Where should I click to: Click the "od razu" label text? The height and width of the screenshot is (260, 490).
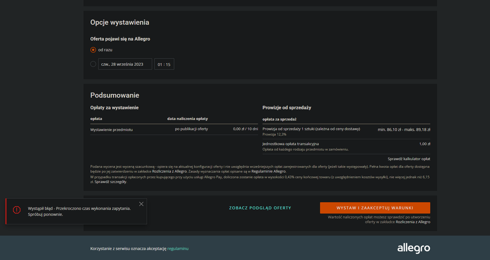[105, 50]
